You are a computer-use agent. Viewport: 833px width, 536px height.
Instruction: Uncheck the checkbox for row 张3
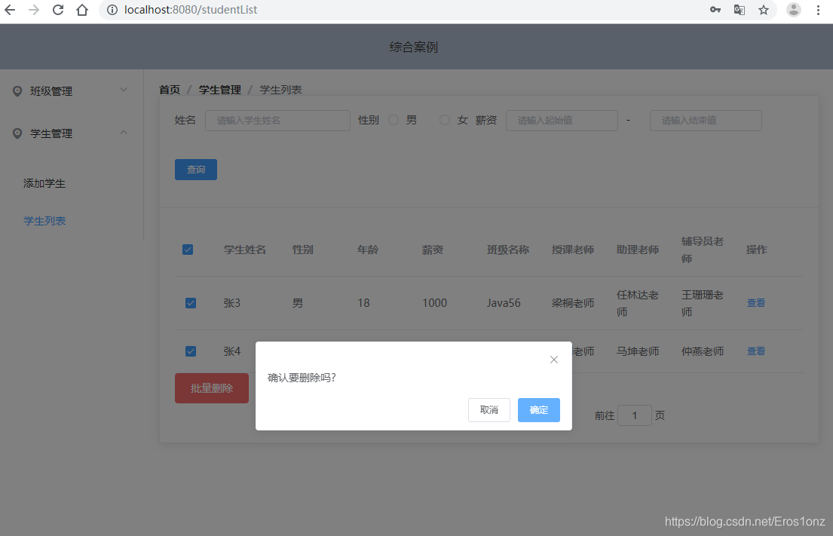(x=191, y=303)
